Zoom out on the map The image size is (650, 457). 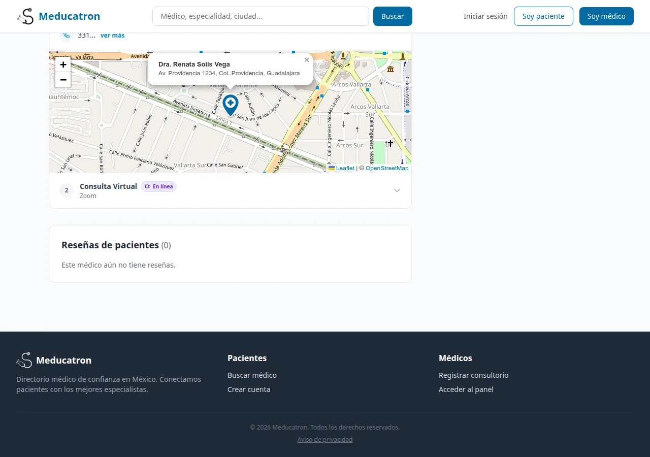point(63,80)
